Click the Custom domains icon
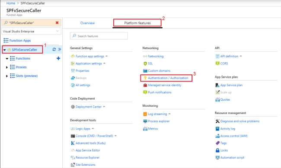This screenshot has width=281, height=168. [x=145, y=71]
